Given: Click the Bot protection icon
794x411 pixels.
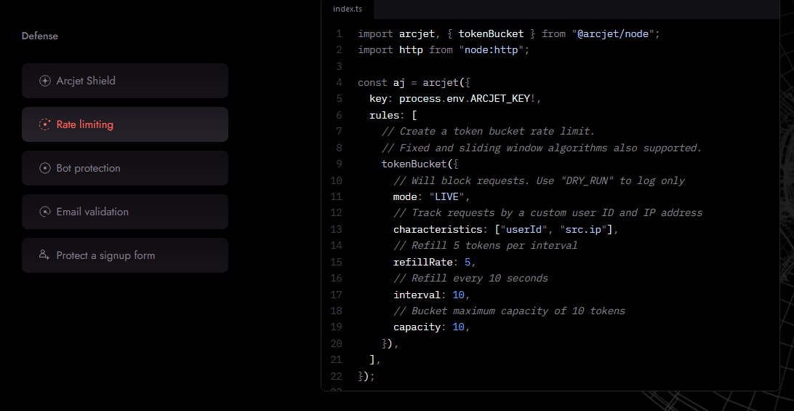Looking at the screenshot, I should [45, 168].
